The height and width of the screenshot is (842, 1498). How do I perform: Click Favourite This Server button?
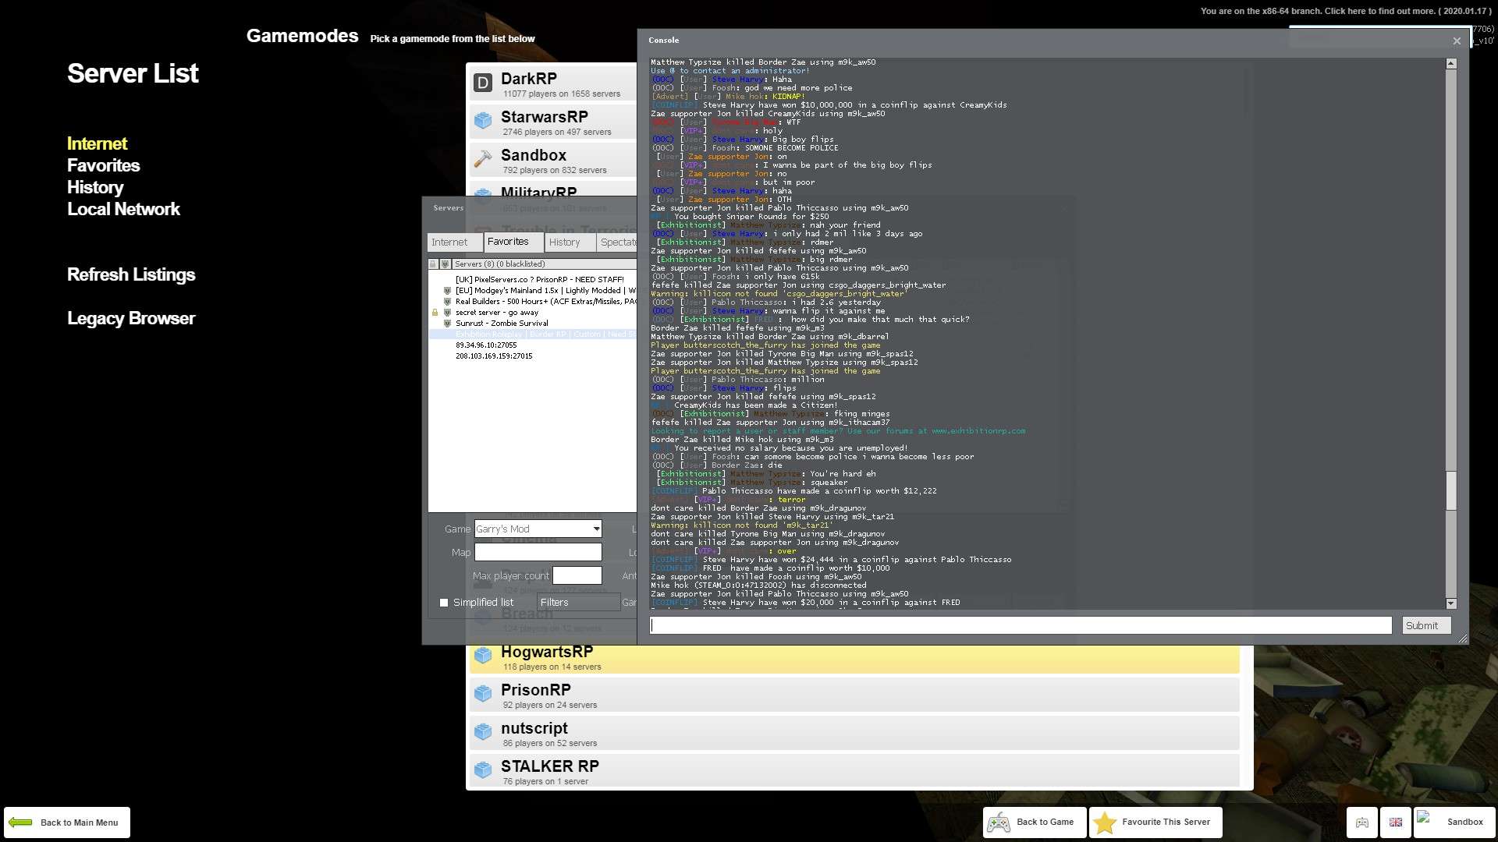coord(1155,823)
